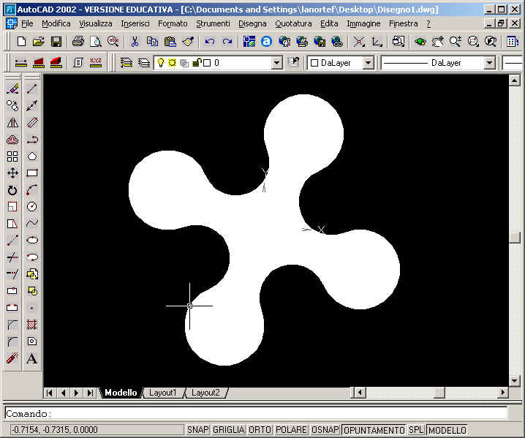Screen dimensions: 525x438
Task: Click into the Comando command line
Action: 256,413
